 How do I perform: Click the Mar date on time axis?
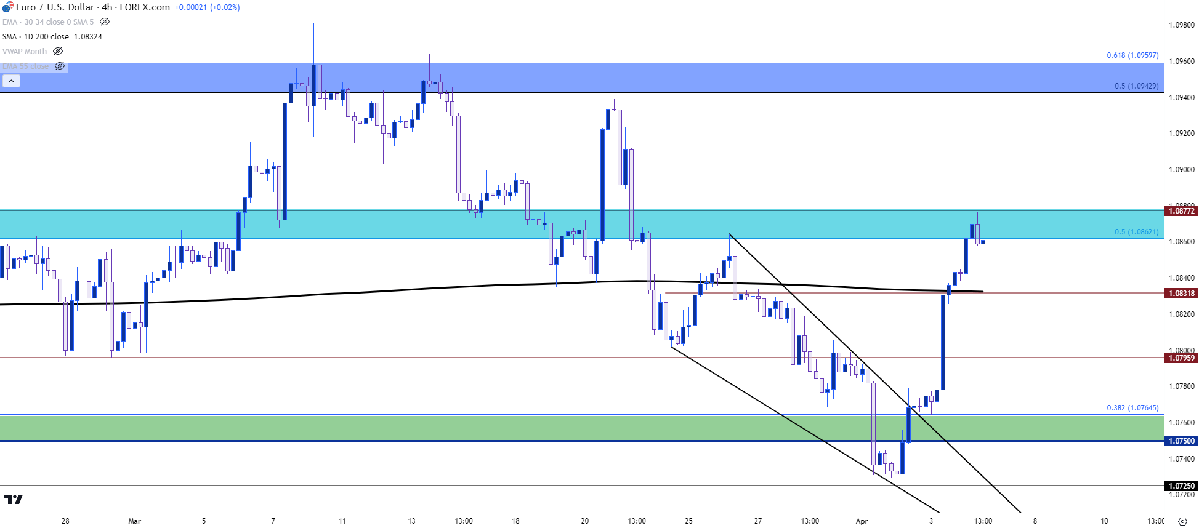(x=134, y=521)
